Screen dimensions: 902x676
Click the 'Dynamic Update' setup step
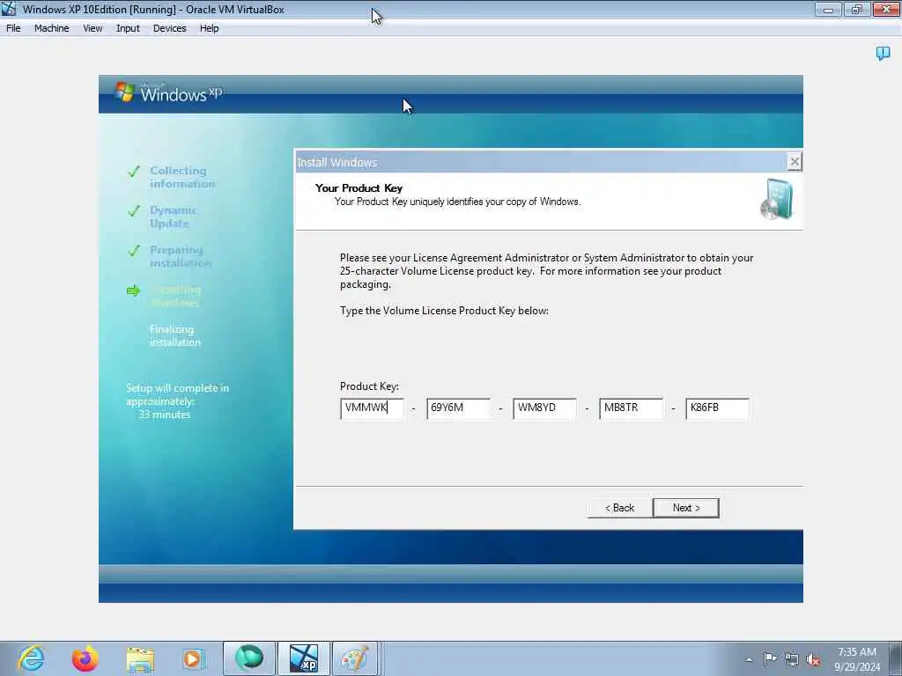click(x=173, y=217)
